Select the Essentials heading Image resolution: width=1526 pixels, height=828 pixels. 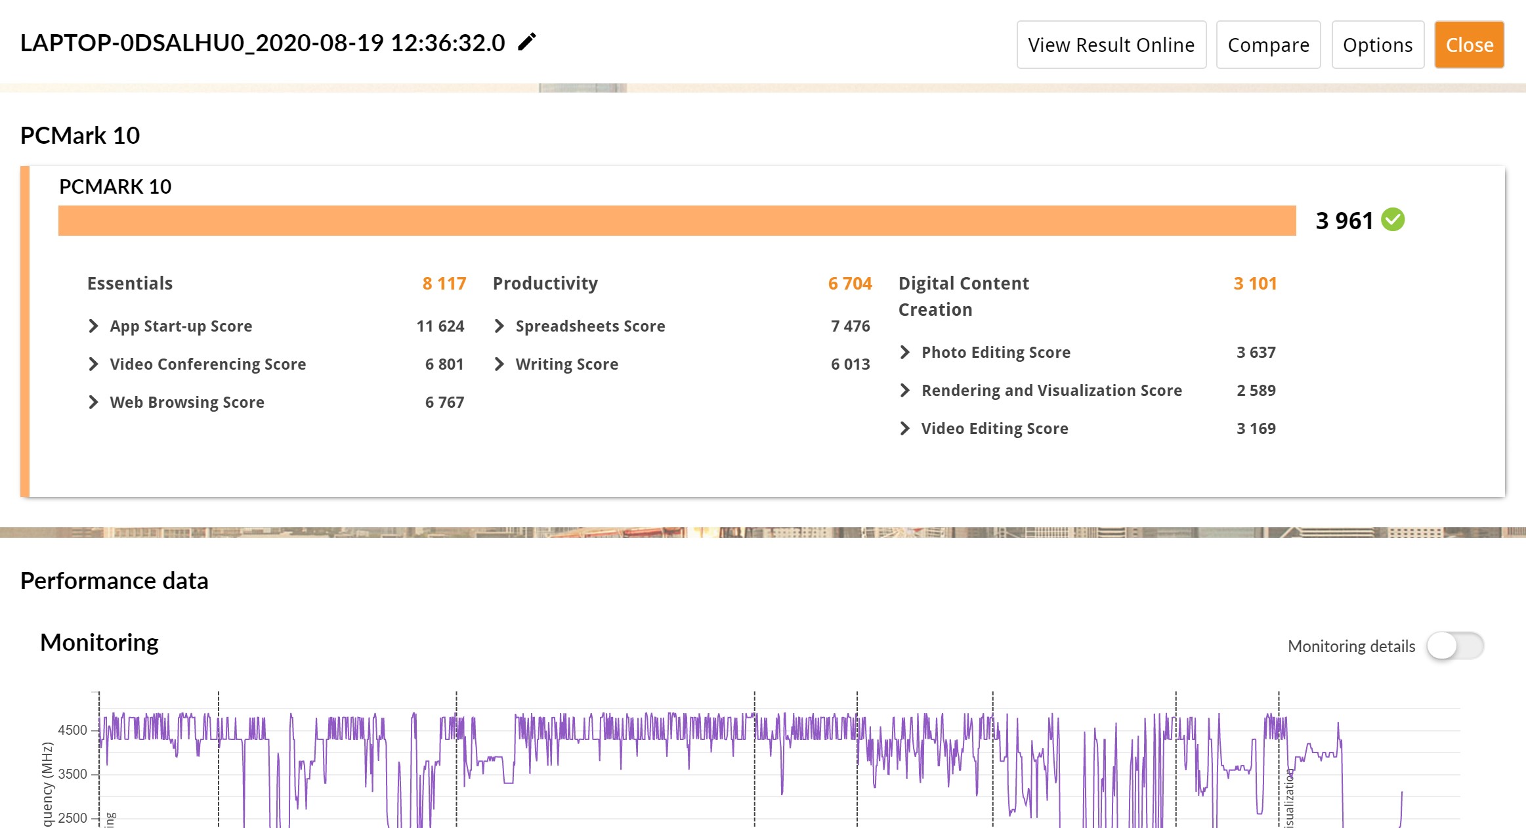(130, 283)
